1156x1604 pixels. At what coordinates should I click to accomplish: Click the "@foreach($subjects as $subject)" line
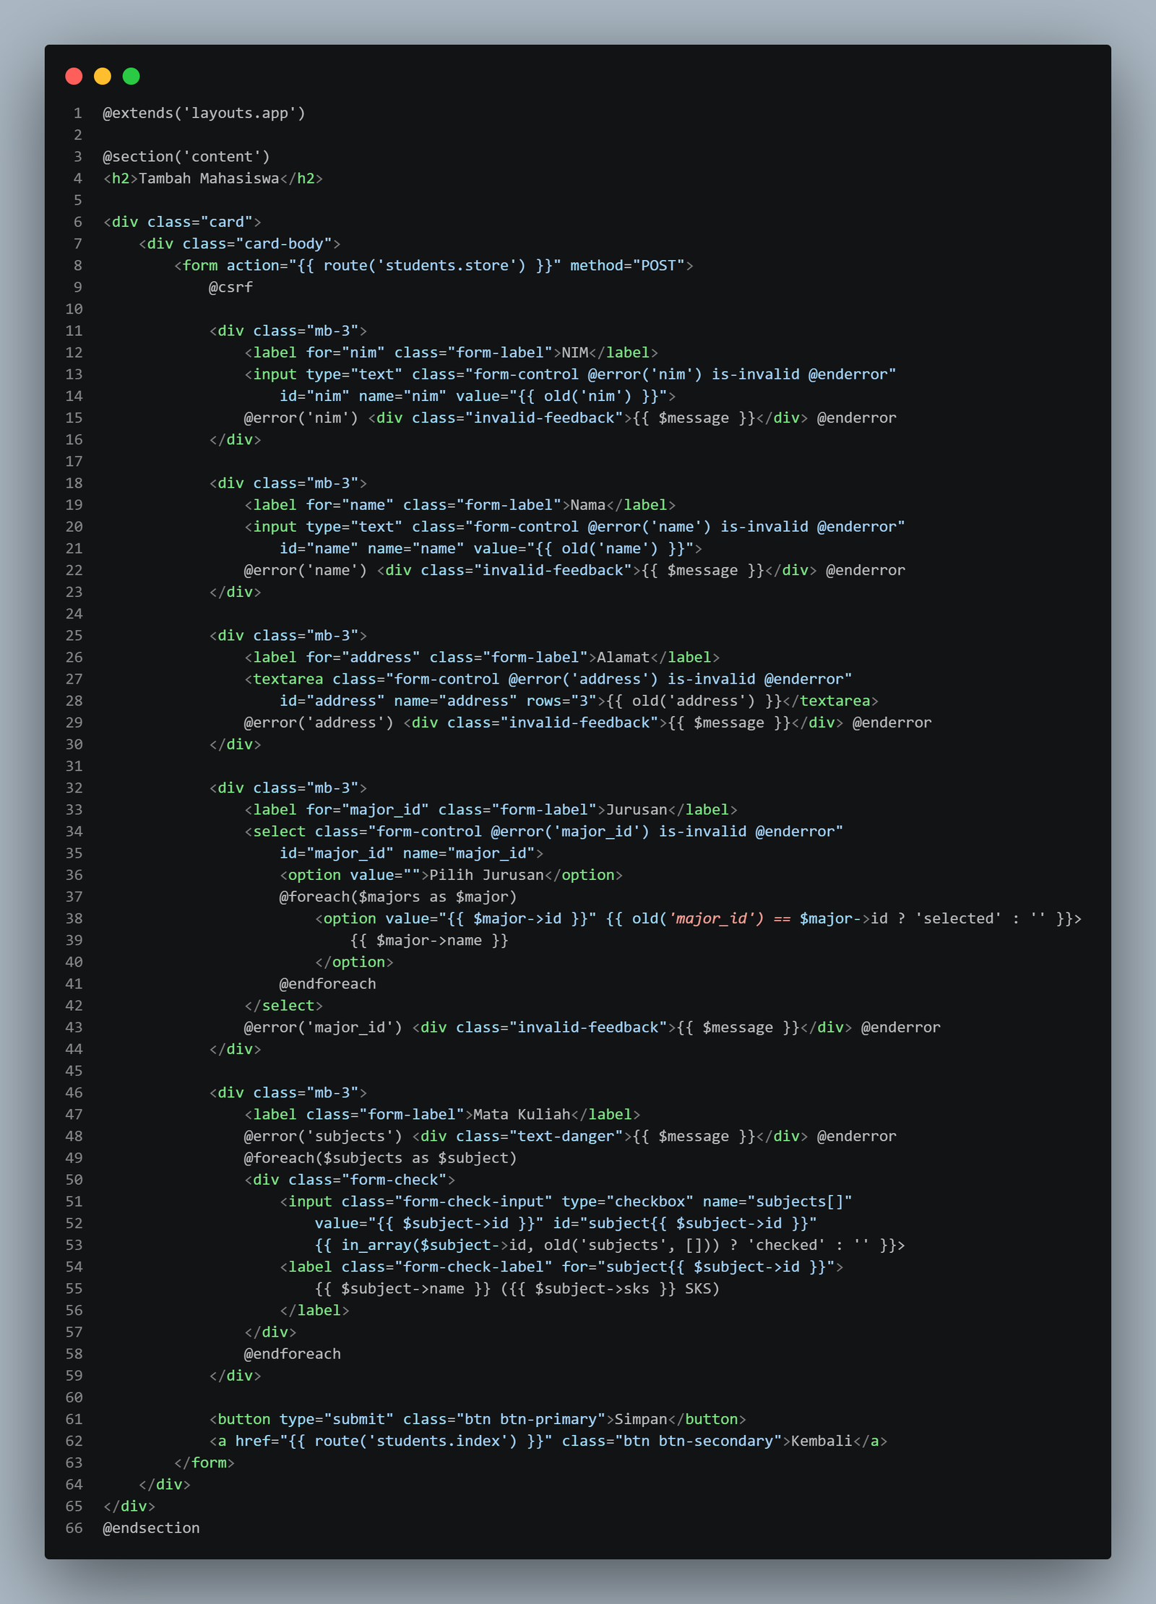381,1157
